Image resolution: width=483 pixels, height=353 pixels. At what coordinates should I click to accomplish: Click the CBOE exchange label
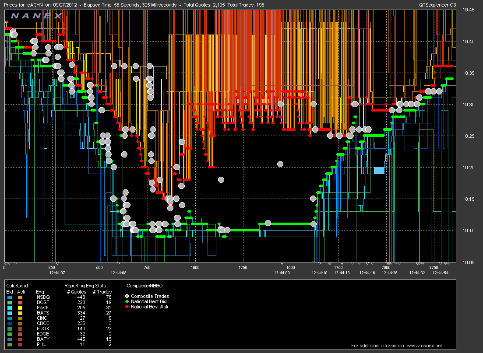pos(42,323)
